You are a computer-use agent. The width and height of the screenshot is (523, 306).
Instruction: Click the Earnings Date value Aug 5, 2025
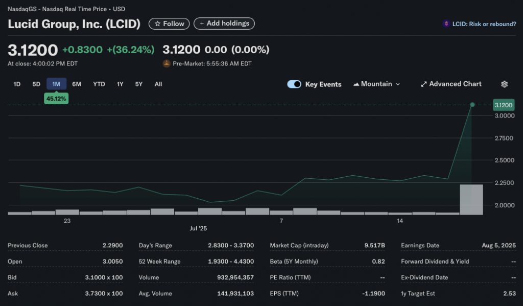[498, 245]
